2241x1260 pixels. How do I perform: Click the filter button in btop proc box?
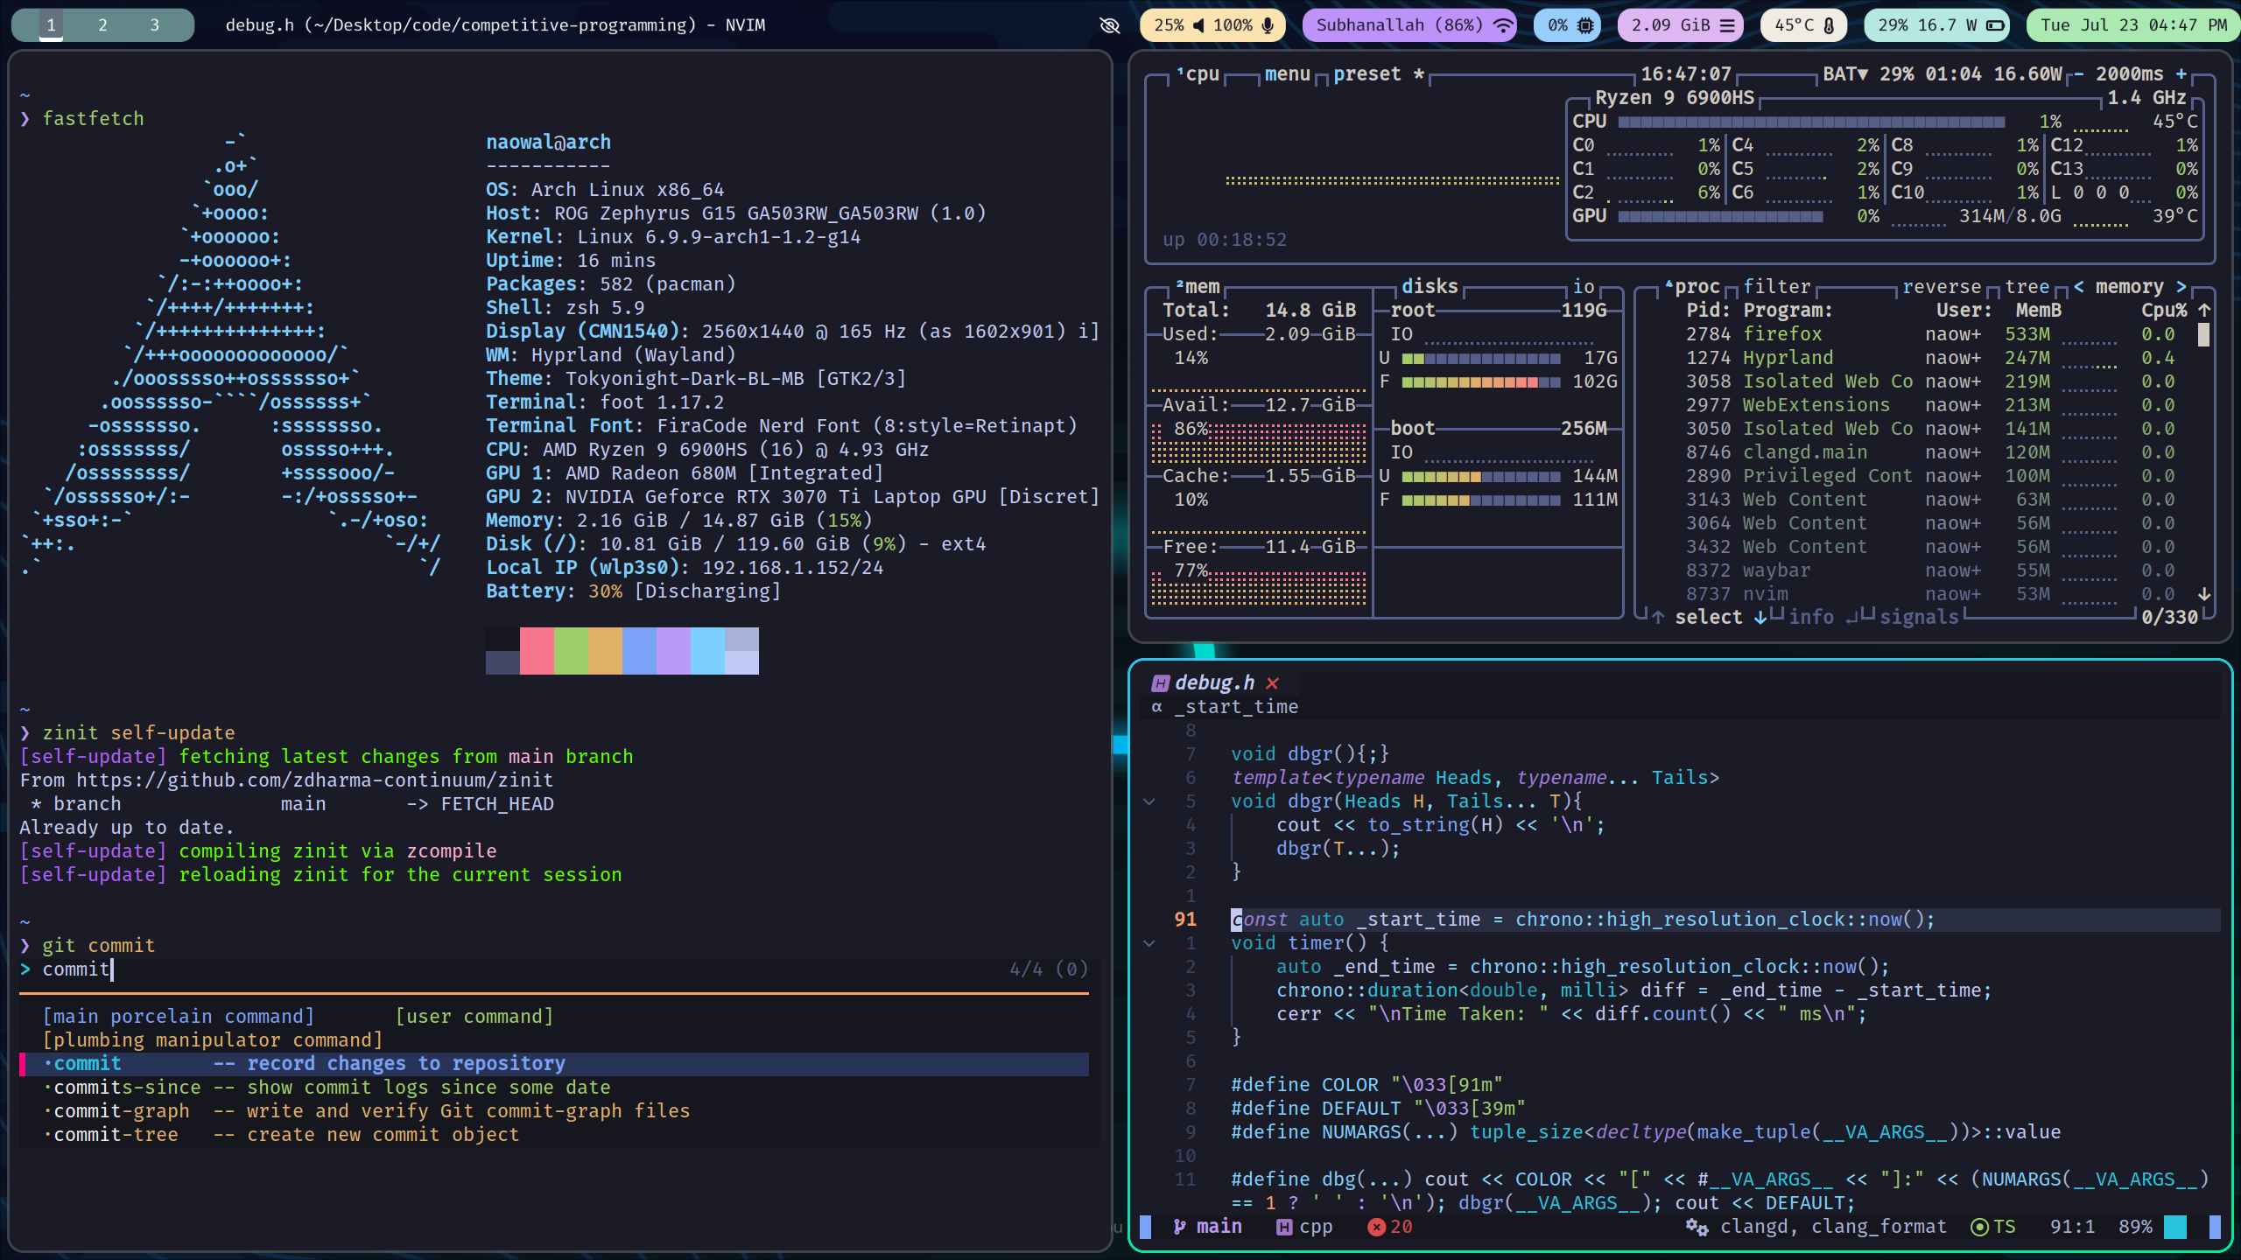pos(1777,287)
